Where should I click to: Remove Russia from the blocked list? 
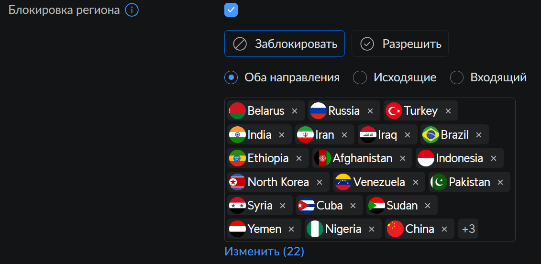point(370,111)
